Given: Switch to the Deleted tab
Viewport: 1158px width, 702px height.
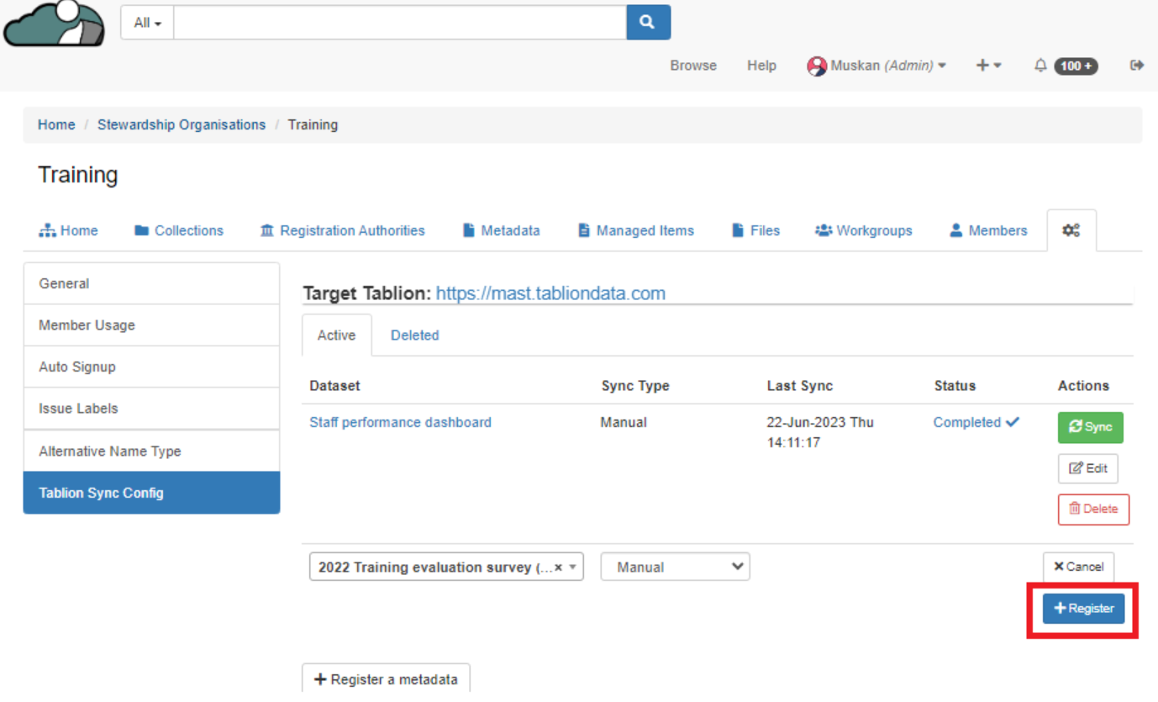Looking at the screenshot, I should click(414, 335).
